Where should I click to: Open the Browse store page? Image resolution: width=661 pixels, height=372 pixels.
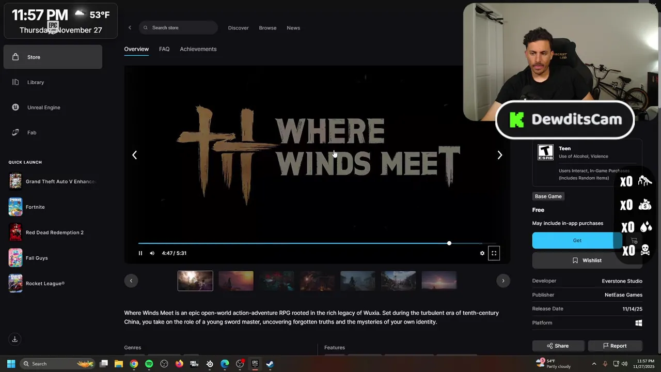point(267,28)
